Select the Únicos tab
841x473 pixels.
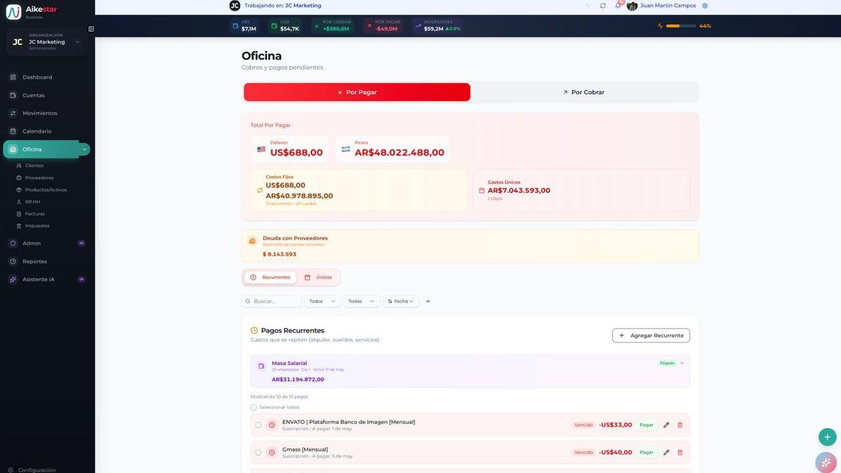[x=318, y=277]
